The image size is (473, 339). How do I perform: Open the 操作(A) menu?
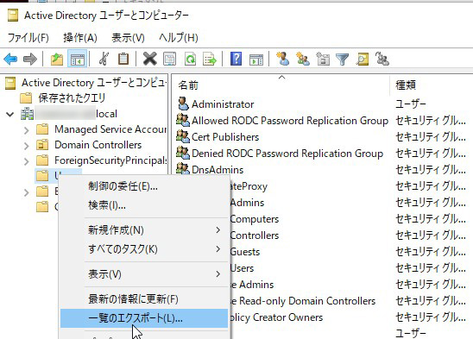(x=80, y=38)
